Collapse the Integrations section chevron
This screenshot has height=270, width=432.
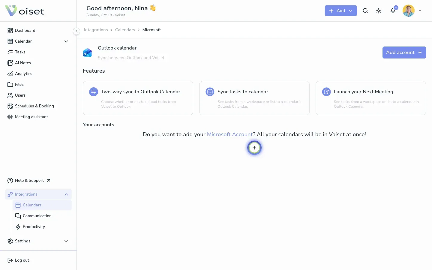point(66,194)
